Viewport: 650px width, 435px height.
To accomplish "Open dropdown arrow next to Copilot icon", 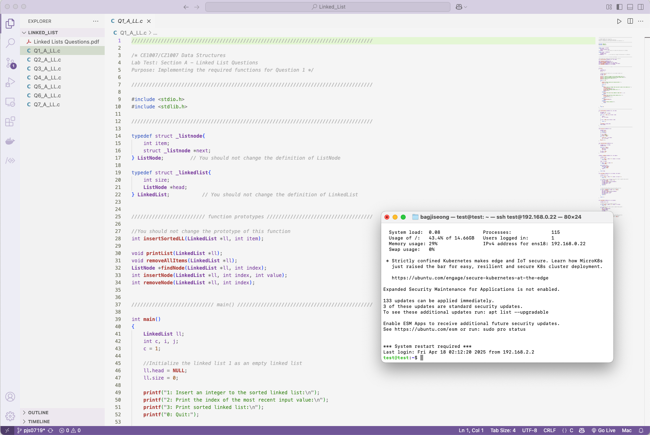I will [466, 7].
